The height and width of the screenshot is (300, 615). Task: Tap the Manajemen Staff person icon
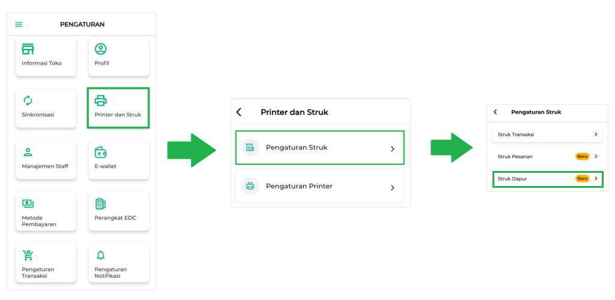28,152
